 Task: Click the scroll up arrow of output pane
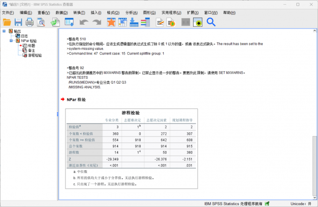click(315, 31)
